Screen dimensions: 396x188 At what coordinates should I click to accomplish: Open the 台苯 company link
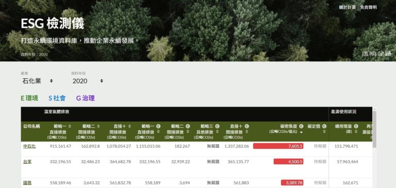[27, 162]
